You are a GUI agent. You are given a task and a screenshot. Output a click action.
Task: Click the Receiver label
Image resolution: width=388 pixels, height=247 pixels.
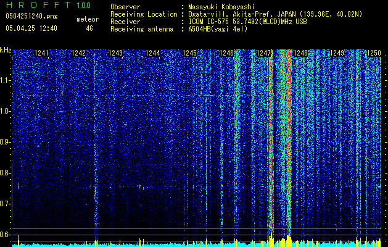[x=125, y=22]
